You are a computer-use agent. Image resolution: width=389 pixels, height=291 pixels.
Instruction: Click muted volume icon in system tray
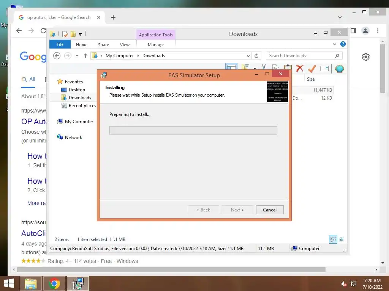click(344, 284)
